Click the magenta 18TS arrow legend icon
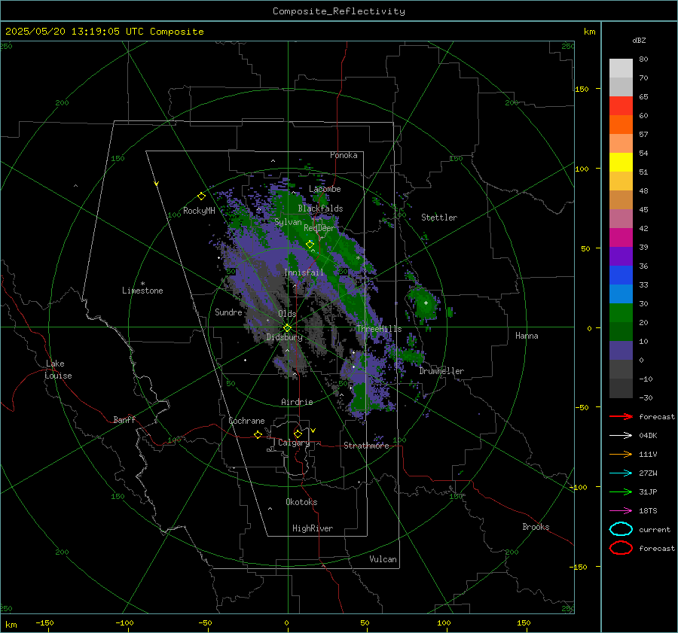Screen dimensions: 678x633 621,511
